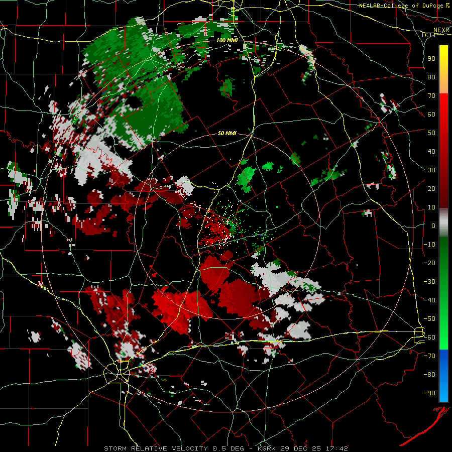Click the 'NEXR' label above the scale
Screen dimensions: 452x452
pyautogui.click(x=441, y=30)
